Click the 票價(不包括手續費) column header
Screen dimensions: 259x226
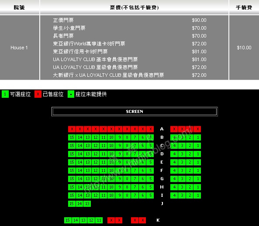[134, 7]
